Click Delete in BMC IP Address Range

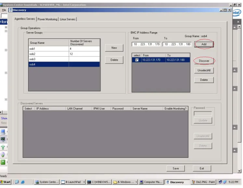204,80
